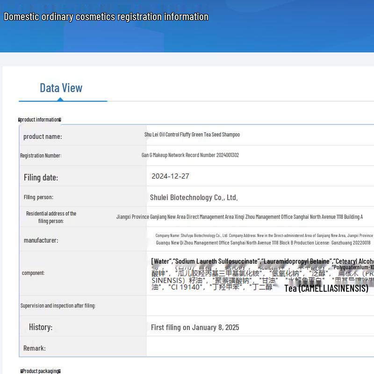Switch to the Data View tab
The image size is (374, 374).
point(61,88)
